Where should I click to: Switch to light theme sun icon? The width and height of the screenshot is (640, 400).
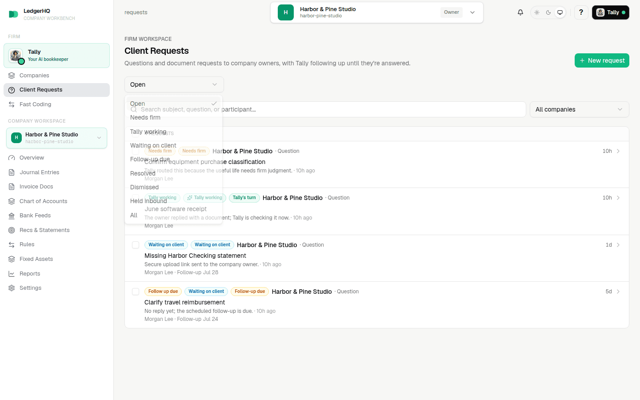pyautogui.click(x=537, y=12)
